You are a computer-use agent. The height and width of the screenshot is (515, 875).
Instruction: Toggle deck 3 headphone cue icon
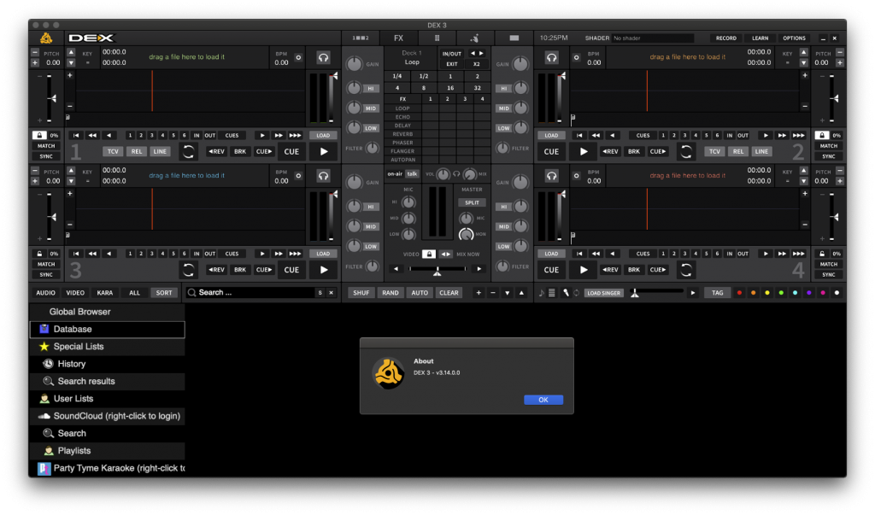[323, 176]
